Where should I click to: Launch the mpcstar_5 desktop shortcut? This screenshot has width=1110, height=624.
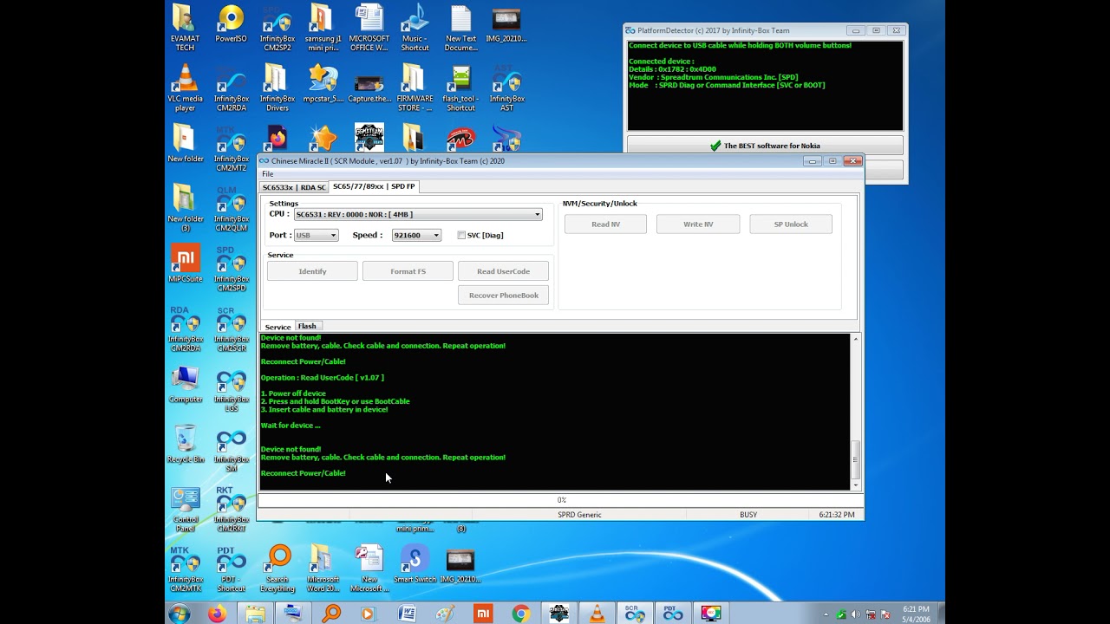click(x=323, y=84)
